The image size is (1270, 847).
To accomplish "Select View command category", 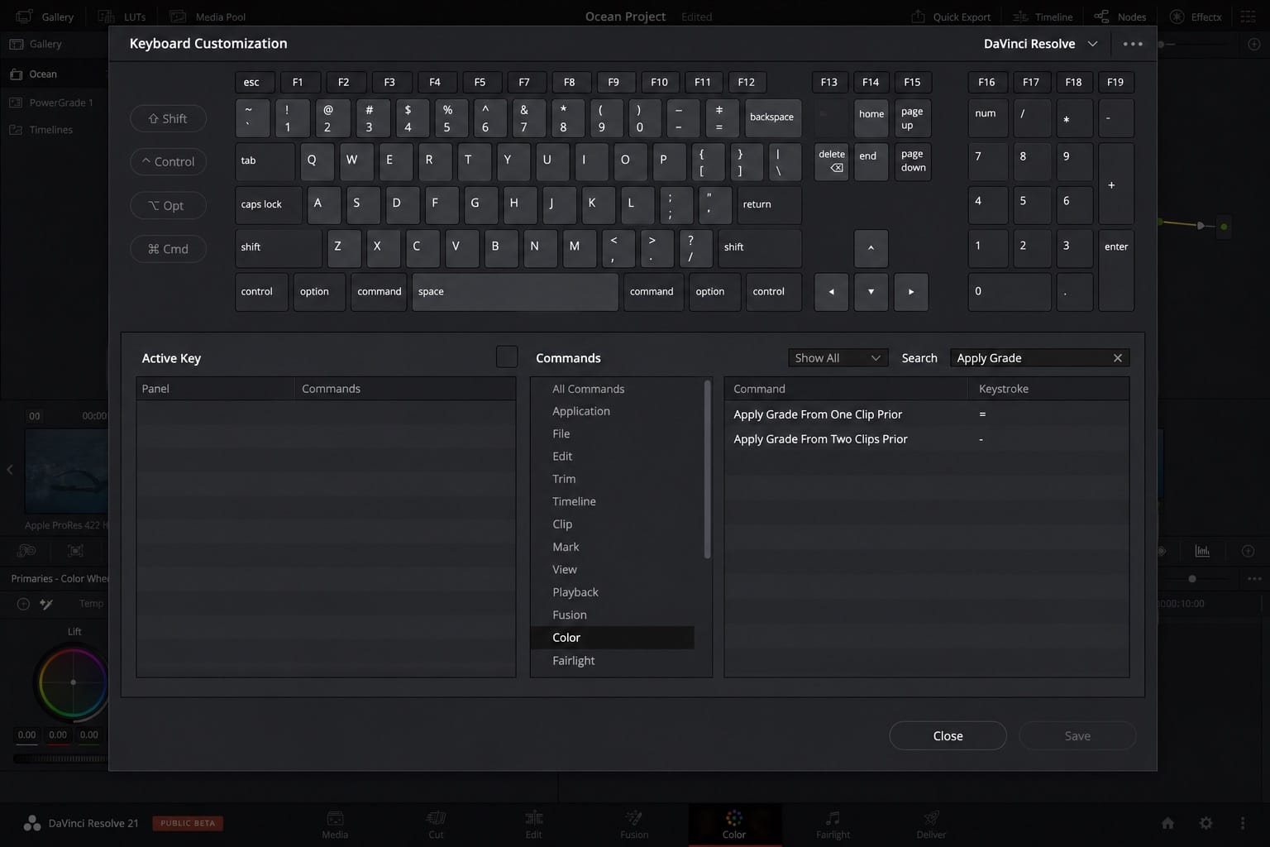I will pos(612,569).
